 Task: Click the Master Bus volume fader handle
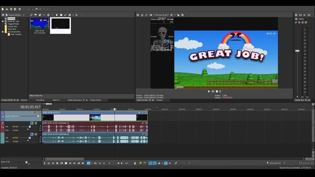(297, 51)
